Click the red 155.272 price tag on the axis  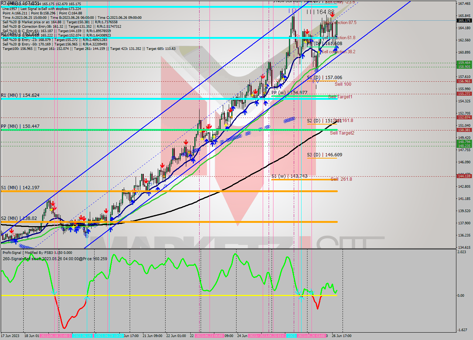(464, 94)
